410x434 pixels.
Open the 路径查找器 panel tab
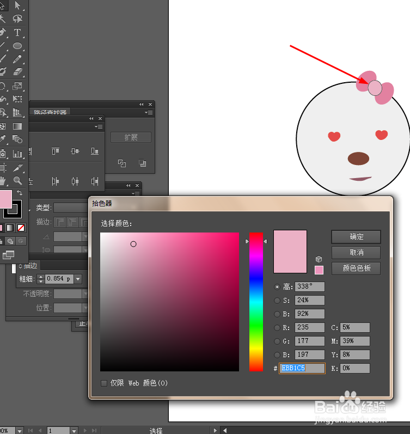pos(50,112)
